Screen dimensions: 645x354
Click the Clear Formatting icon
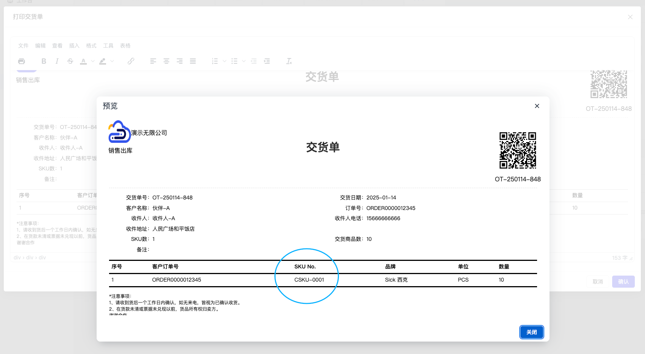pyautogui.click(x=289, y=61)
